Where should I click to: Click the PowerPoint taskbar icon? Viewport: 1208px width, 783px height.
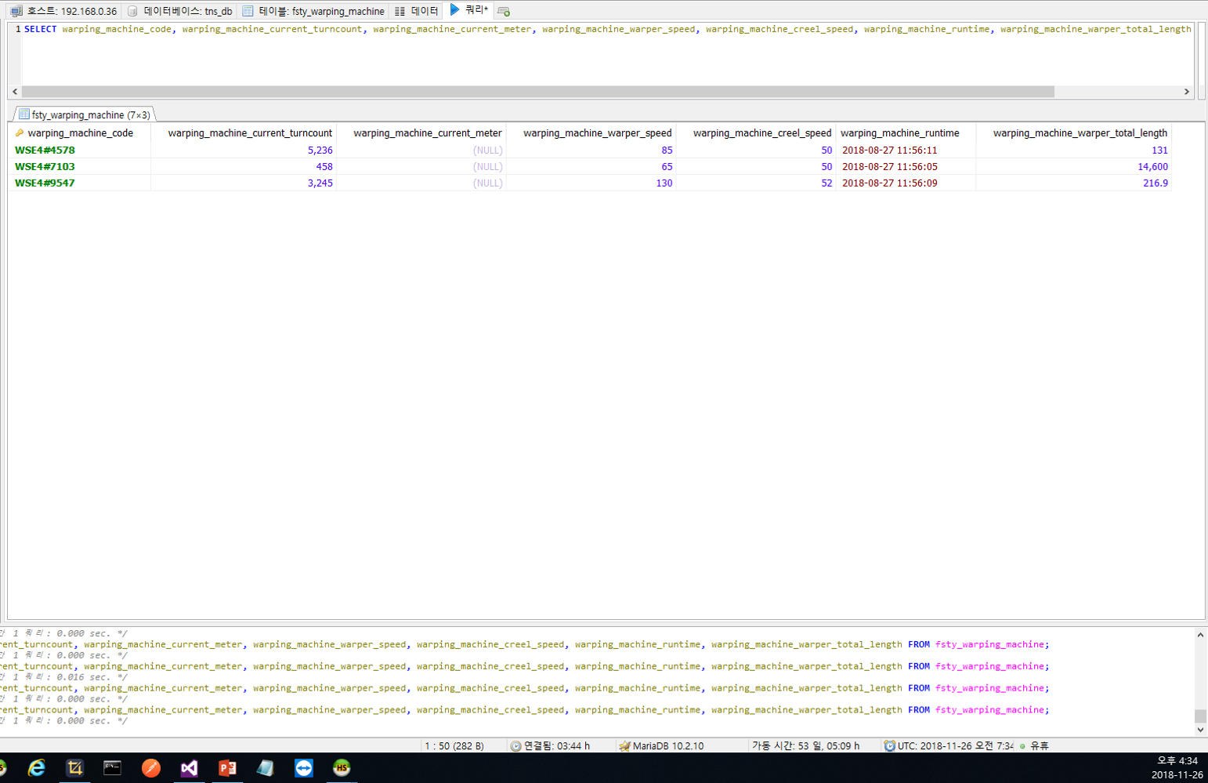227,768
